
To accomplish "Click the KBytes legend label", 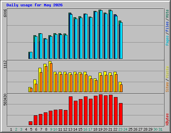I will click(x=167, y=119).
